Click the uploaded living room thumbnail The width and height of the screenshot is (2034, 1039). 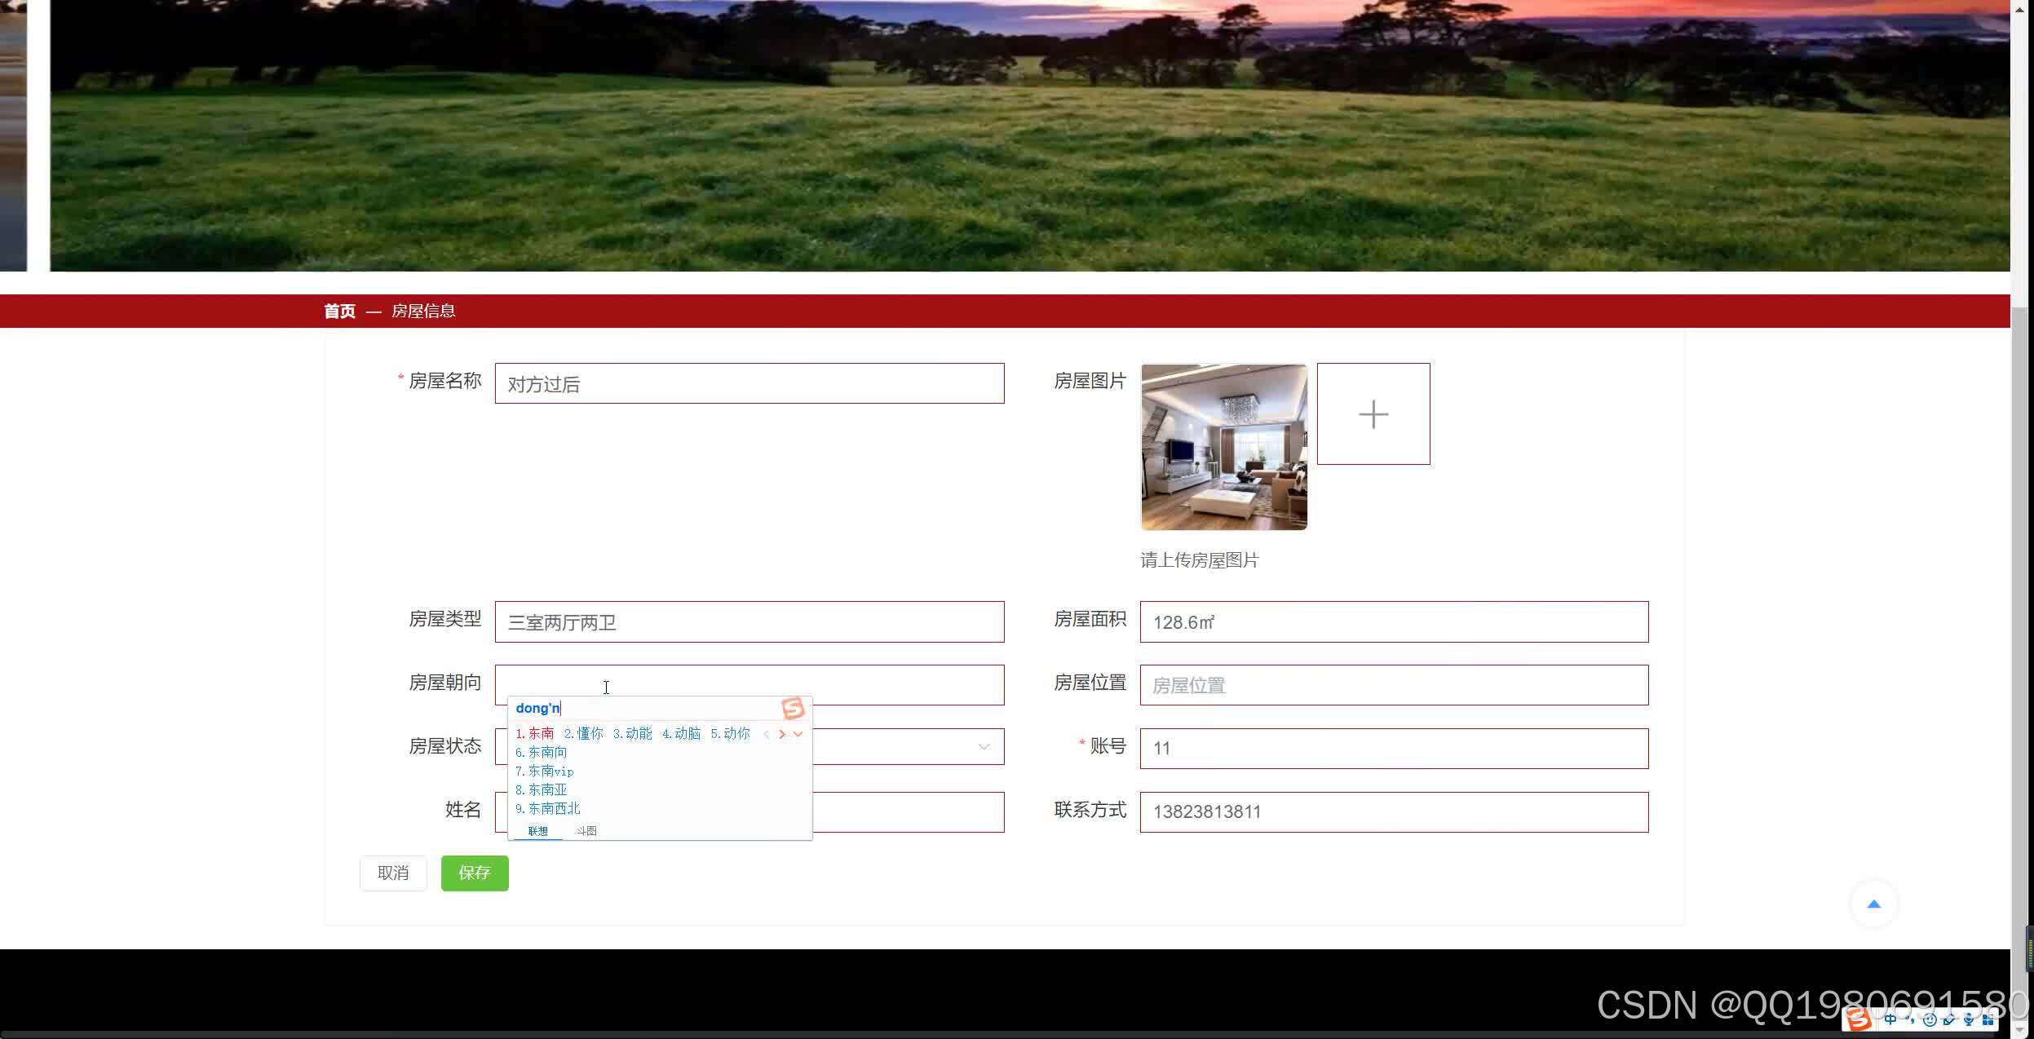click(1223, 447)
